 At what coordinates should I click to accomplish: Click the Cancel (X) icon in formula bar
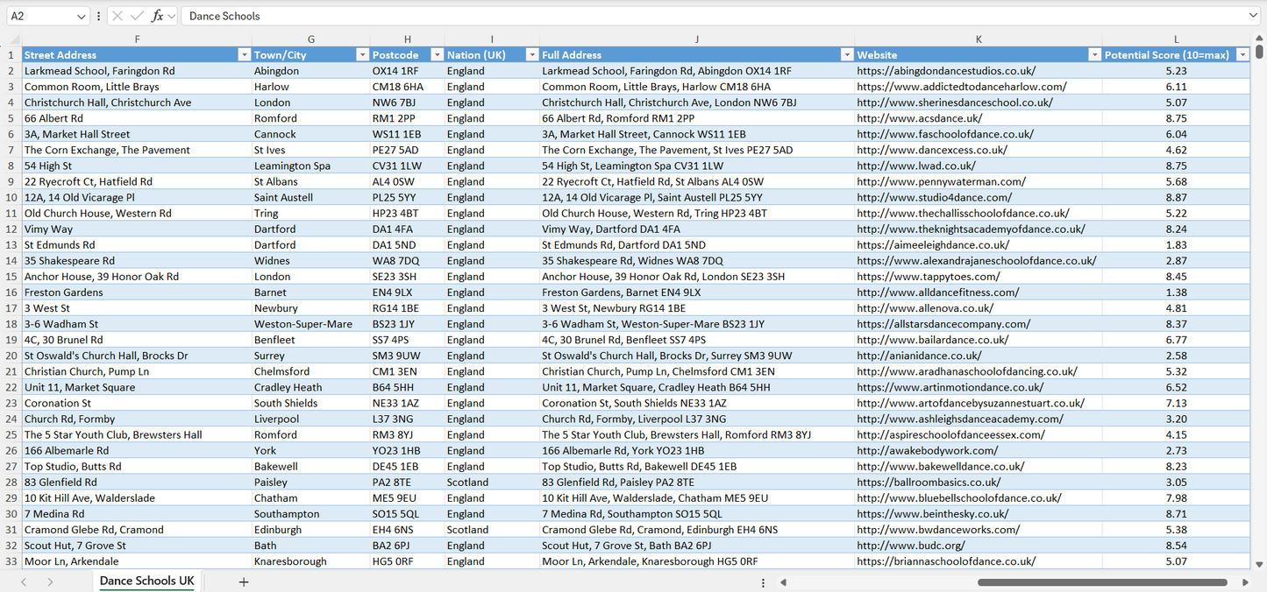click(x=117, y=16)
